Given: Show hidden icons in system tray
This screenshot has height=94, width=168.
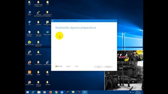Looking at the screenshot, I should pyautogui.click(x=129, y=92).
